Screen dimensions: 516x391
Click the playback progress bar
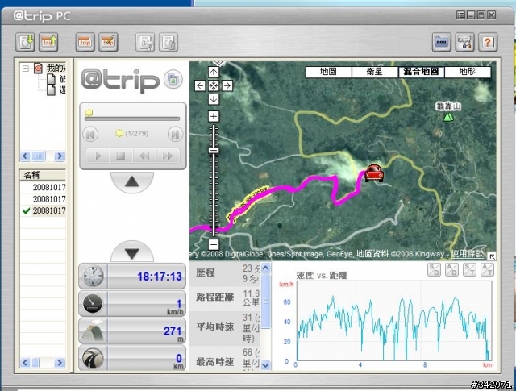[132, 119]
